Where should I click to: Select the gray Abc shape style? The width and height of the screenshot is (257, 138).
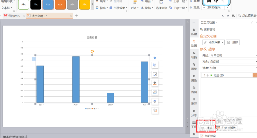tap(72, 5)
